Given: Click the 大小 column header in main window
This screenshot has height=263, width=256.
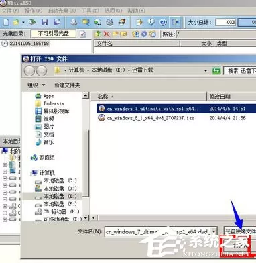Looking at the screenshot, I should (x=197, y=44).
